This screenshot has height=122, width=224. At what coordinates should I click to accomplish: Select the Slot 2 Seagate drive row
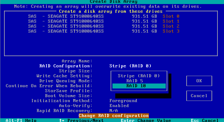pyautogui.click(x=104, y=26)
